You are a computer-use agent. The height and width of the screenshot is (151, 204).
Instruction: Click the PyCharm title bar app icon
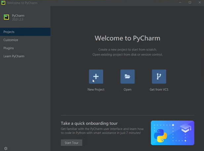click(3, 3)
